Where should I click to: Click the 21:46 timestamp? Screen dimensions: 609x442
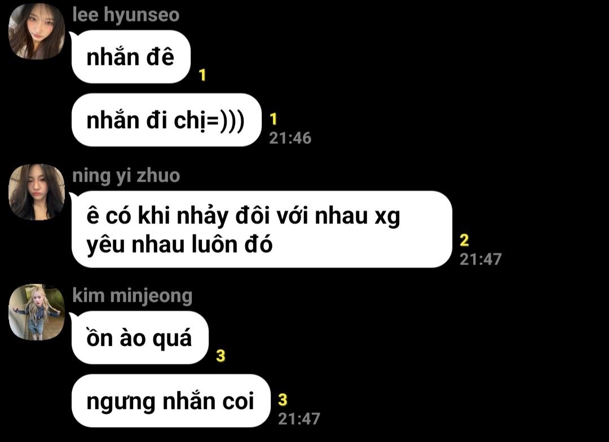(x=290, y=138)
